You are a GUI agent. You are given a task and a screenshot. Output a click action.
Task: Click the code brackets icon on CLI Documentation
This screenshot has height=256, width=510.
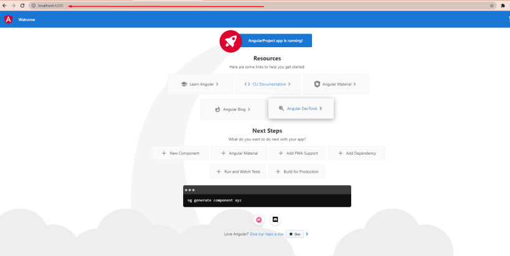[247, 84]
